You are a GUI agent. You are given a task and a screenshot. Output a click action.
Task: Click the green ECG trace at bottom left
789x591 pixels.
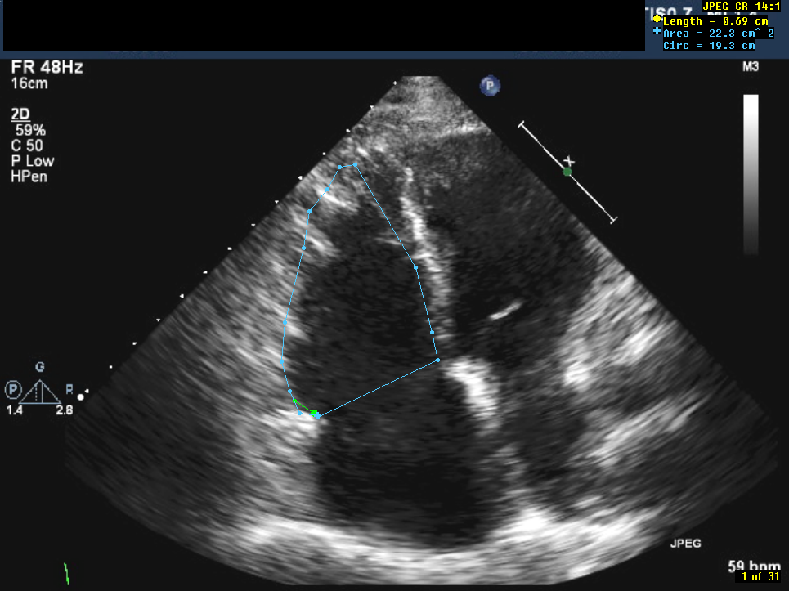tap(67, 572)
